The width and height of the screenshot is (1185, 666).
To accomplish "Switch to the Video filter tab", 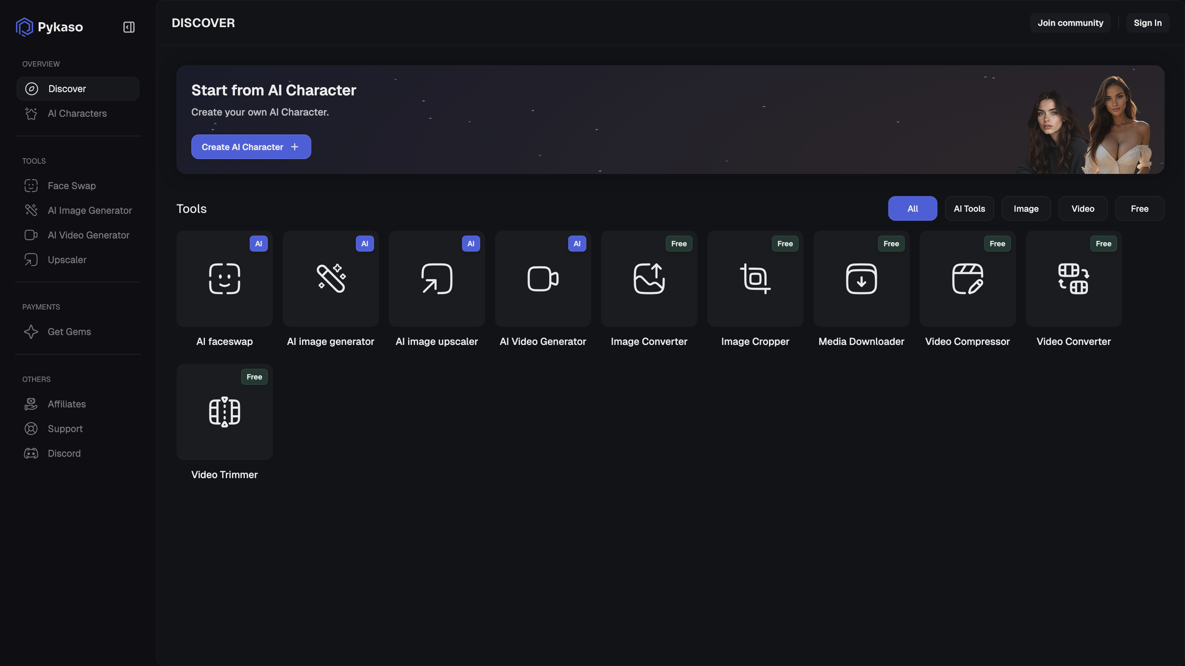I will [1083, 209].
